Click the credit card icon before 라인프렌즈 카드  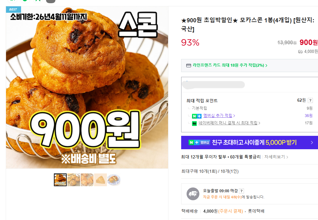coord(189,65)
